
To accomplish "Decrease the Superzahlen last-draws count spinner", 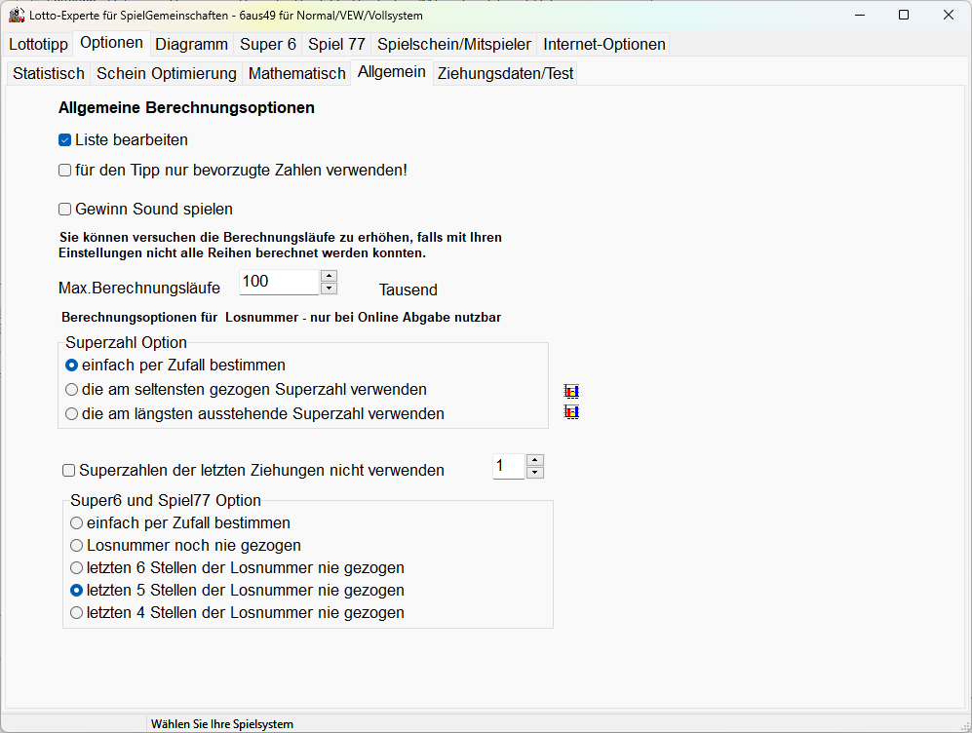I will pos(534,473).
